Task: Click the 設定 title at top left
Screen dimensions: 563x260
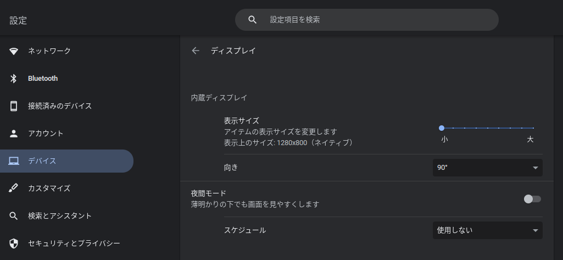Action: [x=18, y=20]
